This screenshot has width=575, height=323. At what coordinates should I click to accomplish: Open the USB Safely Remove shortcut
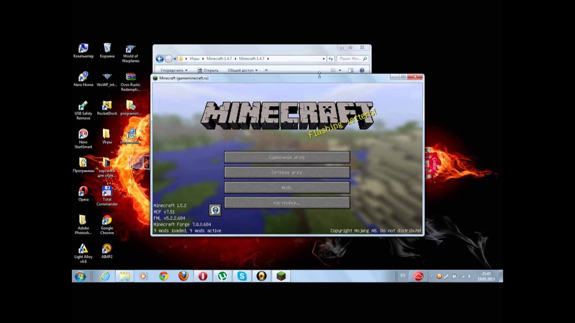tap(83, 110)
